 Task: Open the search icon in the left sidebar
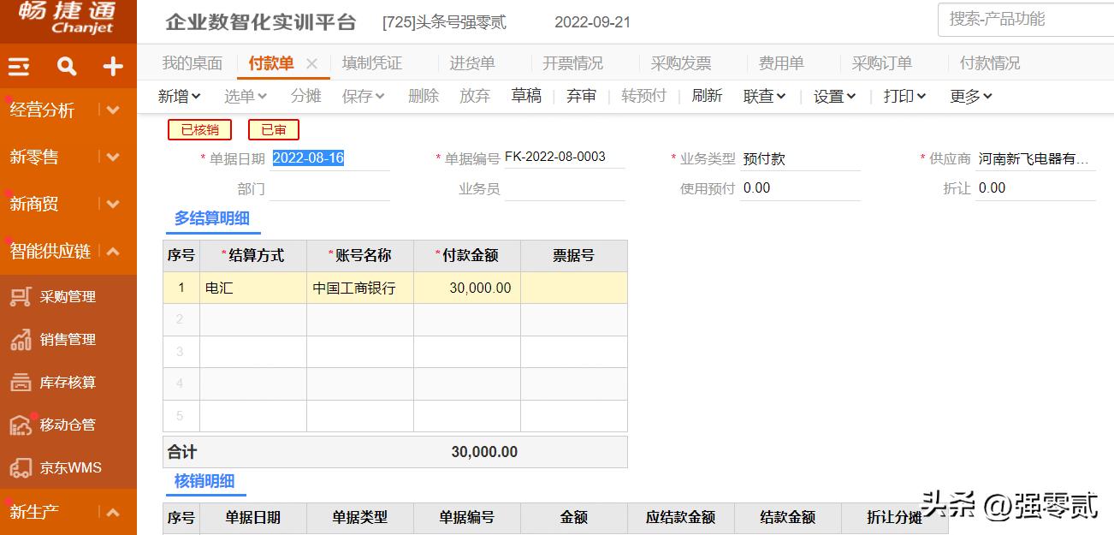coord(67,65)
